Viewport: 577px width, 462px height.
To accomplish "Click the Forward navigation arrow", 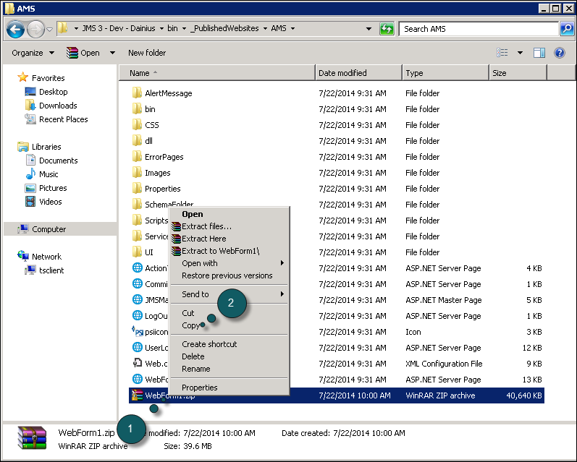I will [x=35, y=29].
